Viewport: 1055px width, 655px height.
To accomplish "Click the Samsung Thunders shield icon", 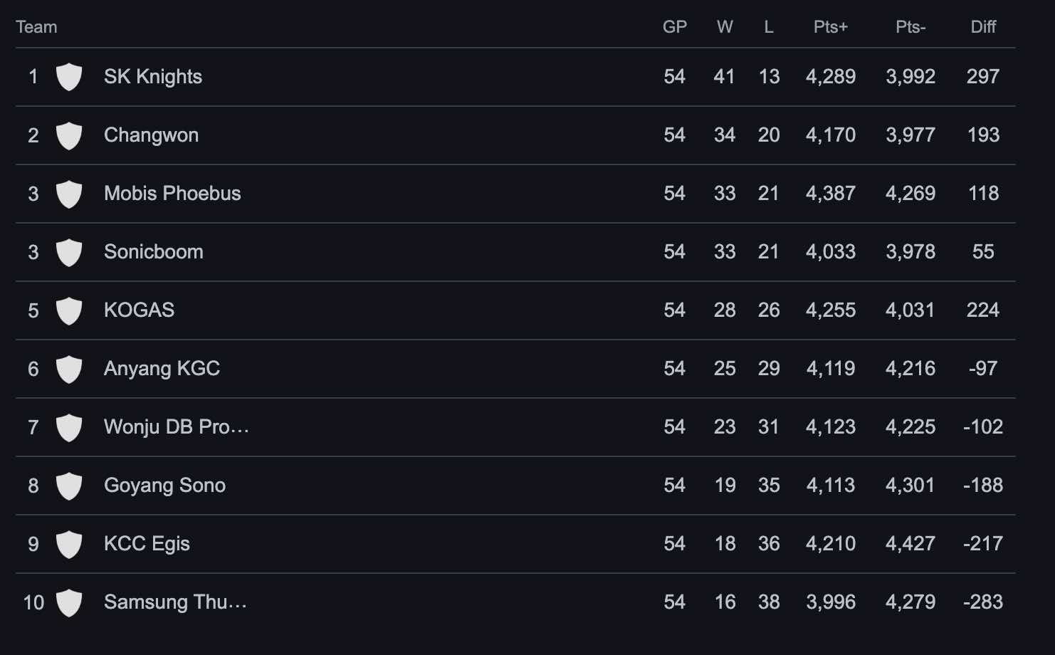I will (x=69, y=602).
